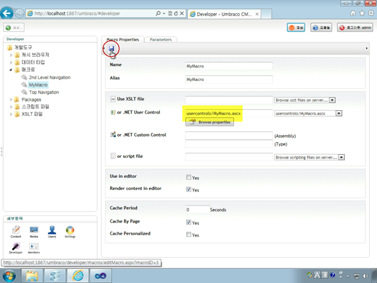Click the help button with question mark

[321, 28]
